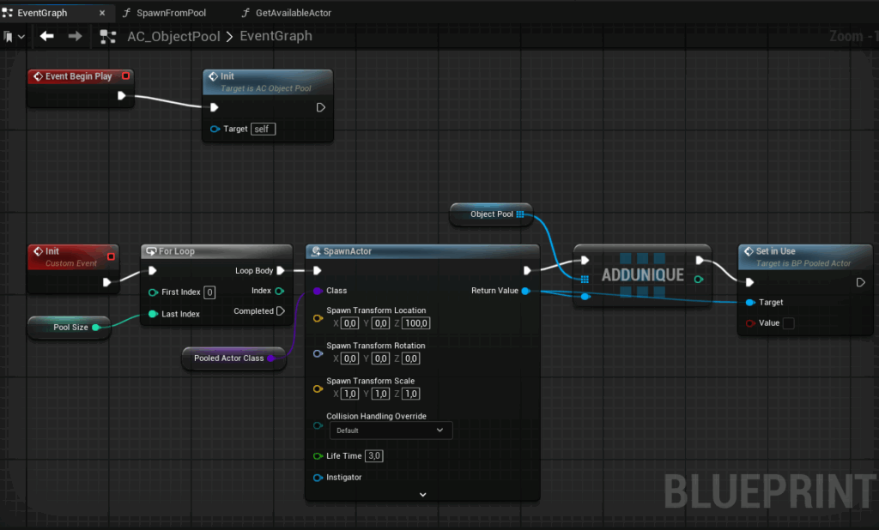The image size is (879, 530).
Task: Edit Spawn Transform Rotation Y field
Action: [x=380, y=358]
